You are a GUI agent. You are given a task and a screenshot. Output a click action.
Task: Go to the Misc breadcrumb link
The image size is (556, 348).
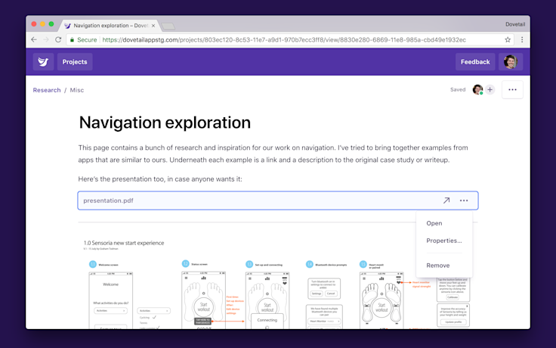(x=77, y=90)
